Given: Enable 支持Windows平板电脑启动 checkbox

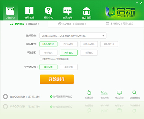Looking at the screenshot, I should (x=41, y=59).
